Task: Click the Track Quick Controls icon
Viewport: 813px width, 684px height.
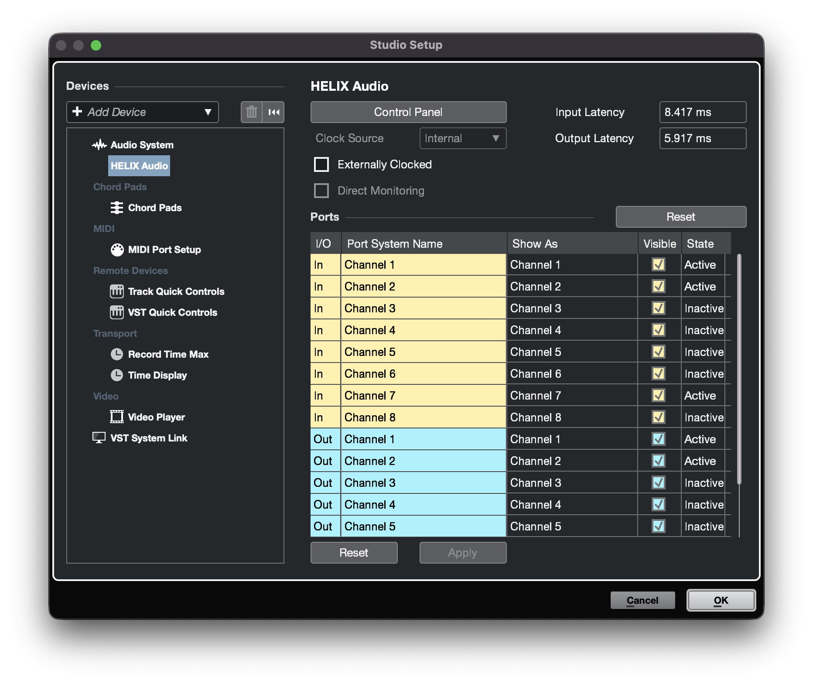Action: (x=116, y=291)
